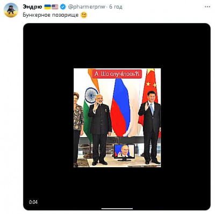Open the display name Эндрю

(x=32, y=7)
